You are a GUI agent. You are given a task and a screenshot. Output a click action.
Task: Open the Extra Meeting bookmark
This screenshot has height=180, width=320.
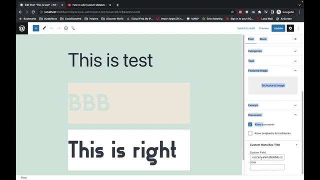coord(212,18)
